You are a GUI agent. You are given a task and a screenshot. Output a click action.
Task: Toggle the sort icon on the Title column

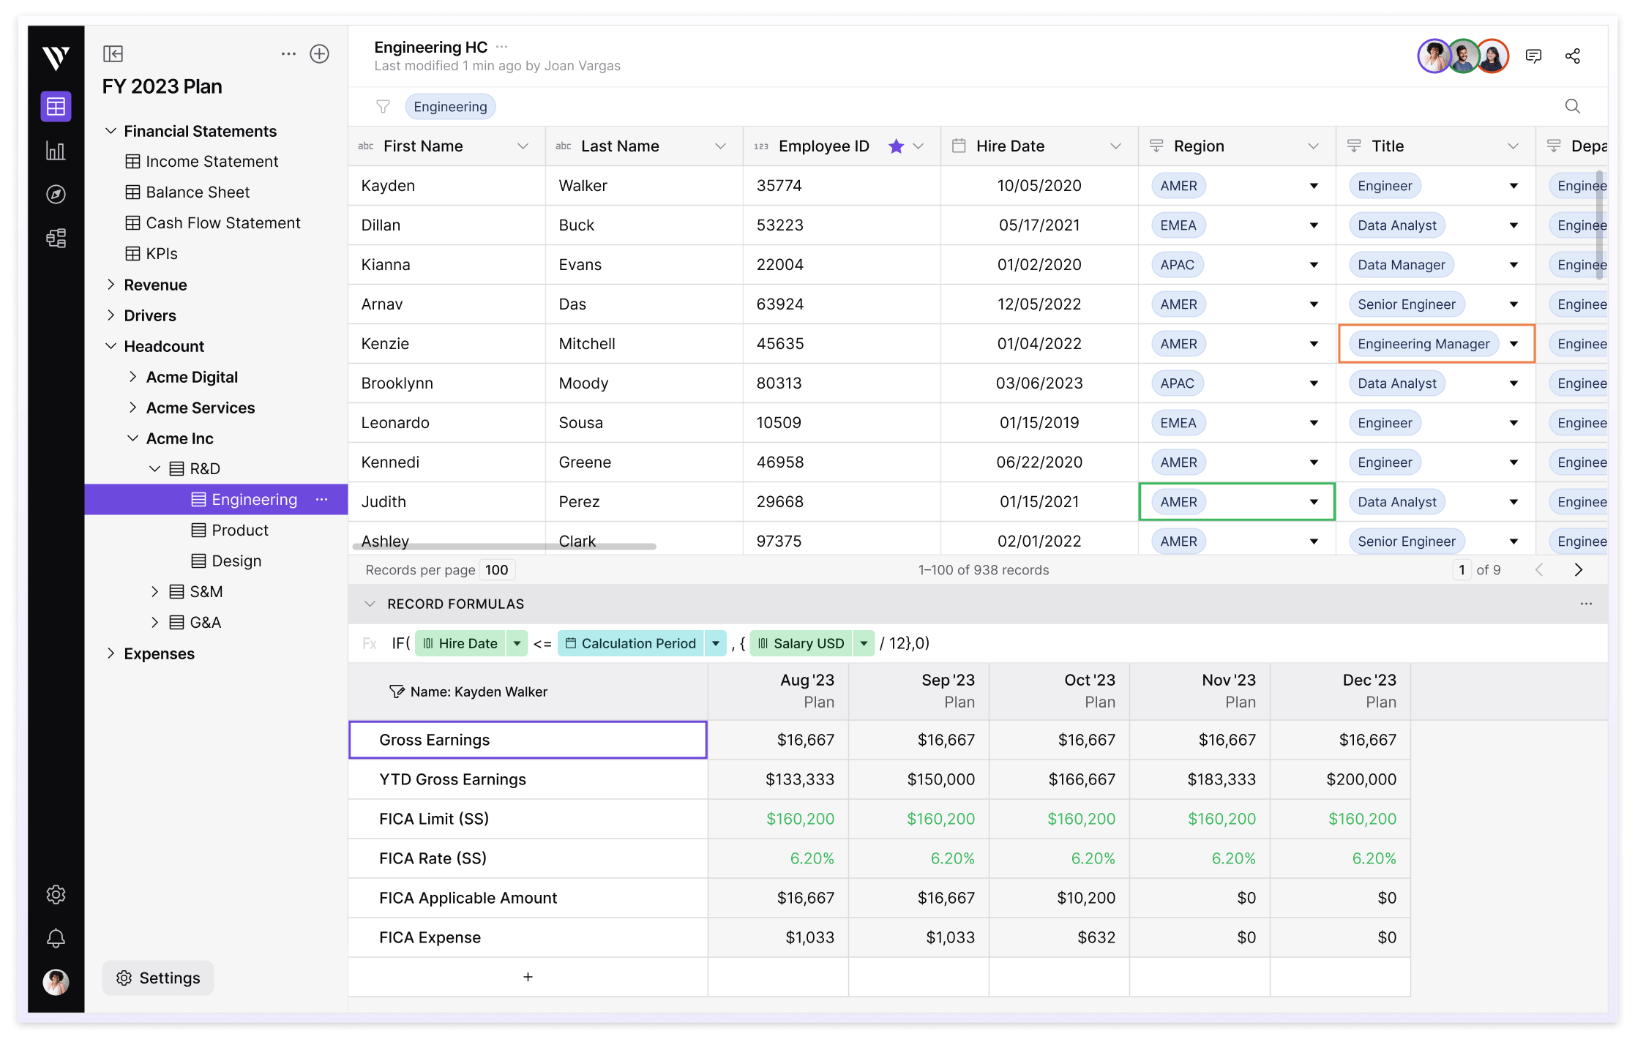point(1353,146)
